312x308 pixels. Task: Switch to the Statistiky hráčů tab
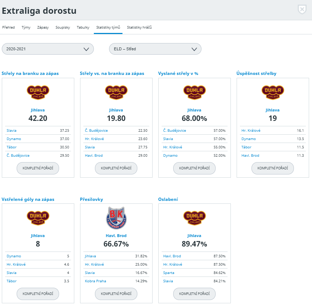139,27
